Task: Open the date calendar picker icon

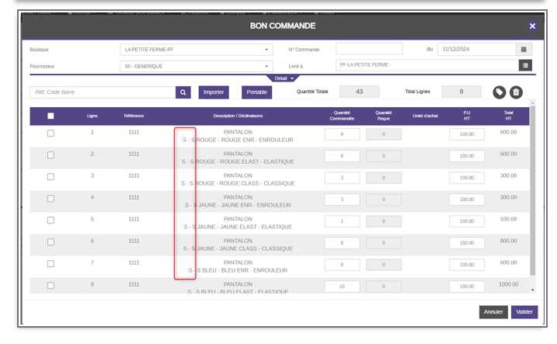Action: point(524,50)
